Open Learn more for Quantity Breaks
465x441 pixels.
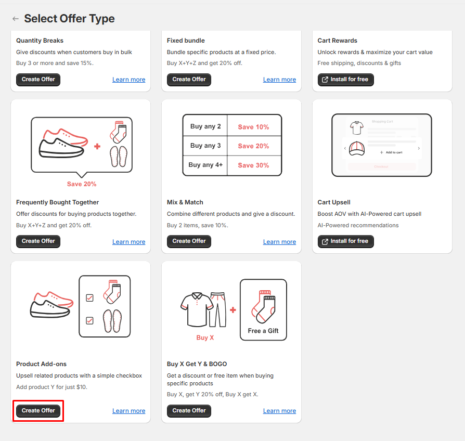pos(128,80)
